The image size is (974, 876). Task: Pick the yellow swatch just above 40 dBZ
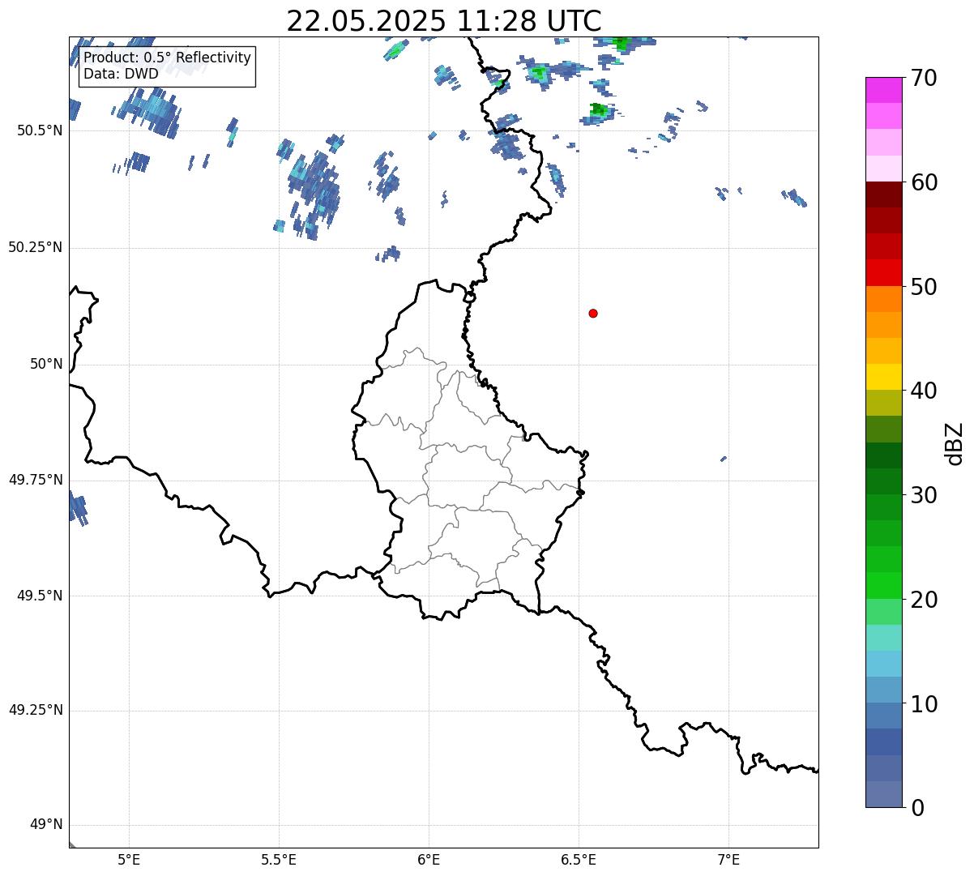tap(884, 377)
